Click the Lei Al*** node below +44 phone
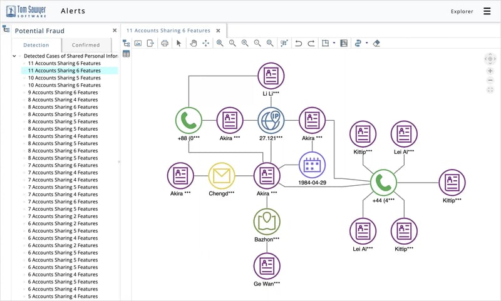The height and width of the screenshot is (301, 501). click(x=363, y=231)
